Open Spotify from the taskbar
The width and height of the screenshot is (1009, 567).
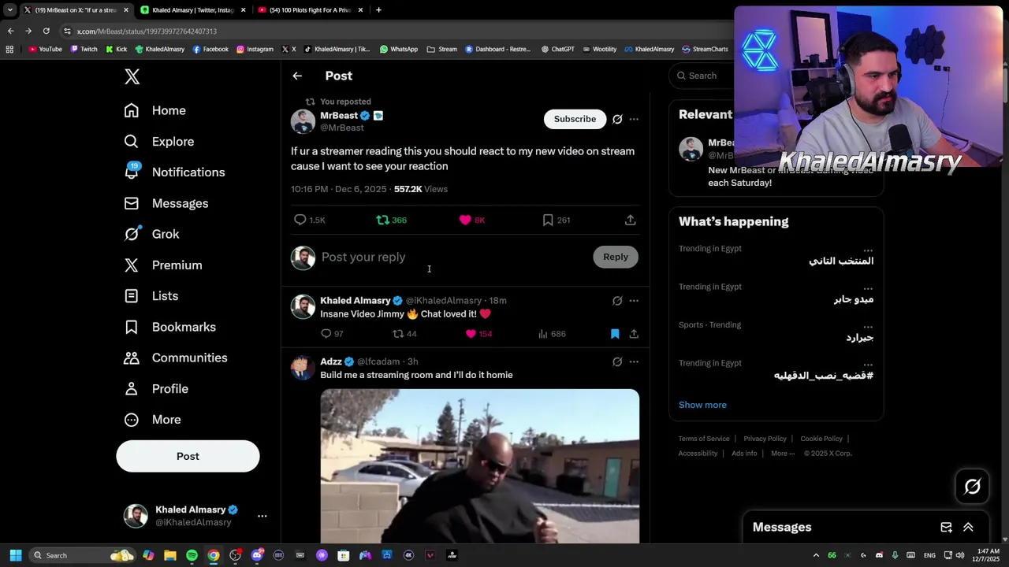[192, 555]
